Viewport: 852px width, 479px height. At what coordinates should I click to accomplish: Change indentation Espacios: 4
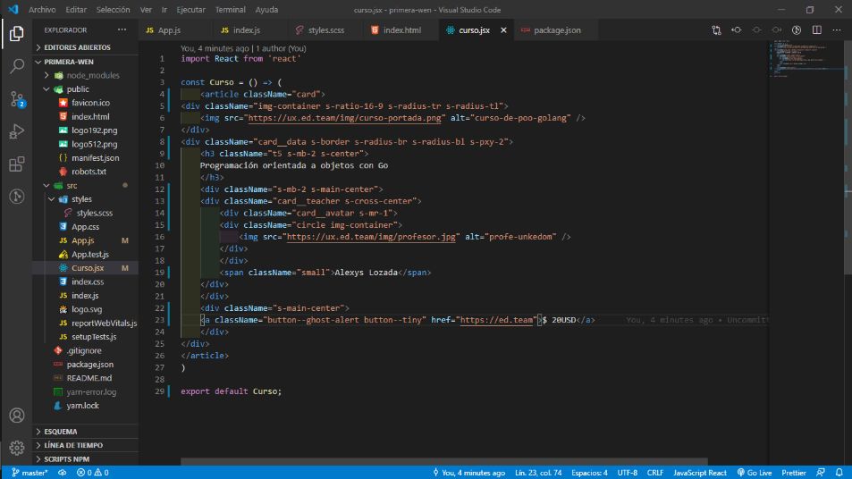[589, 473]
